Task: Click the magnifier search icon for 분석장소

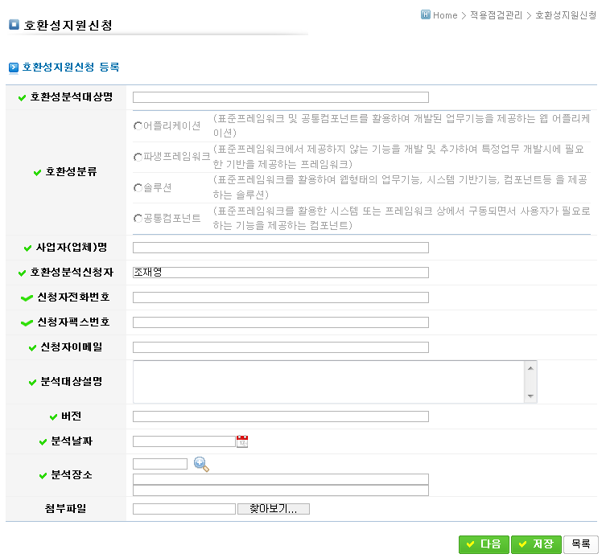Action: tap(201, 465)
